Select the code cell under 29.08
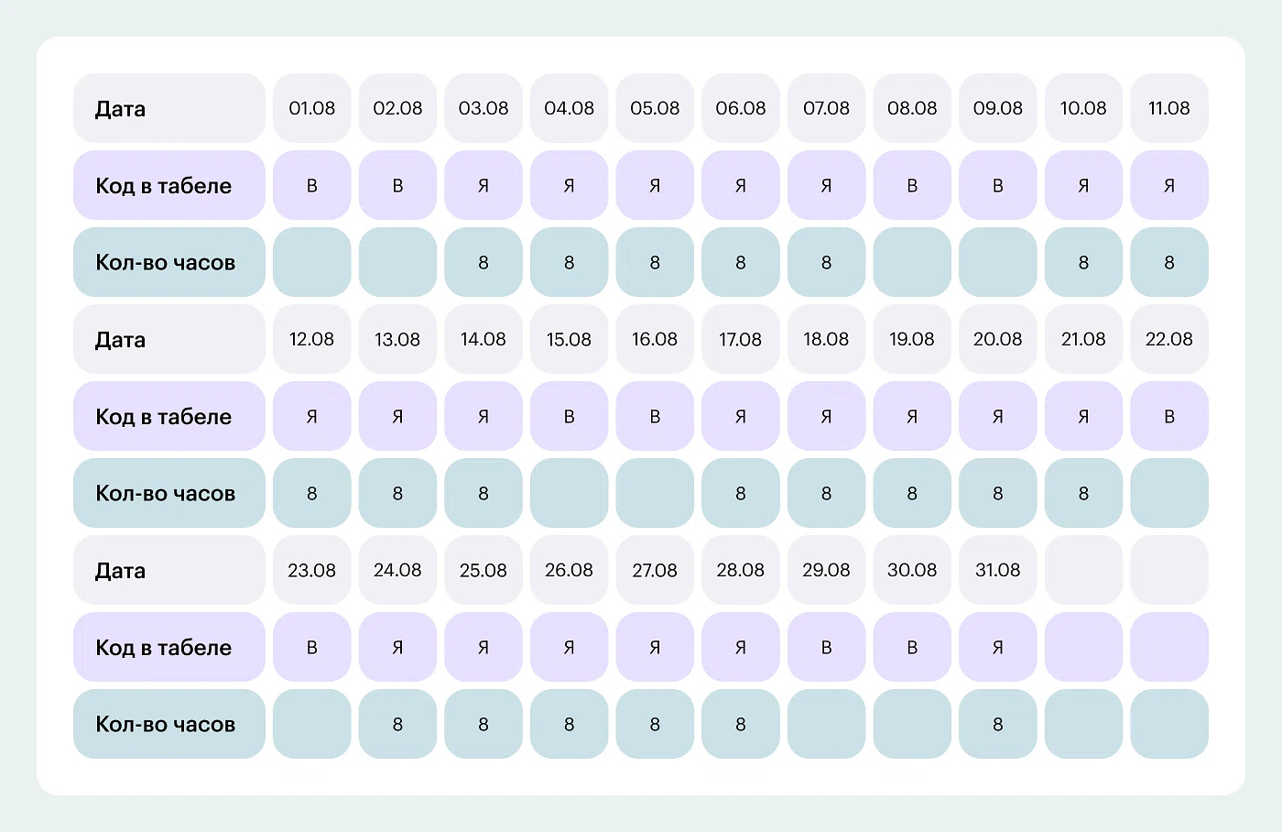Screen dimensions: 1282x832 point(826,647)
